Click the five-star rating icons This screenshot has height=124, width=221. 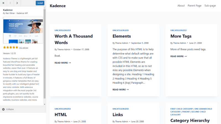point(11,47)
